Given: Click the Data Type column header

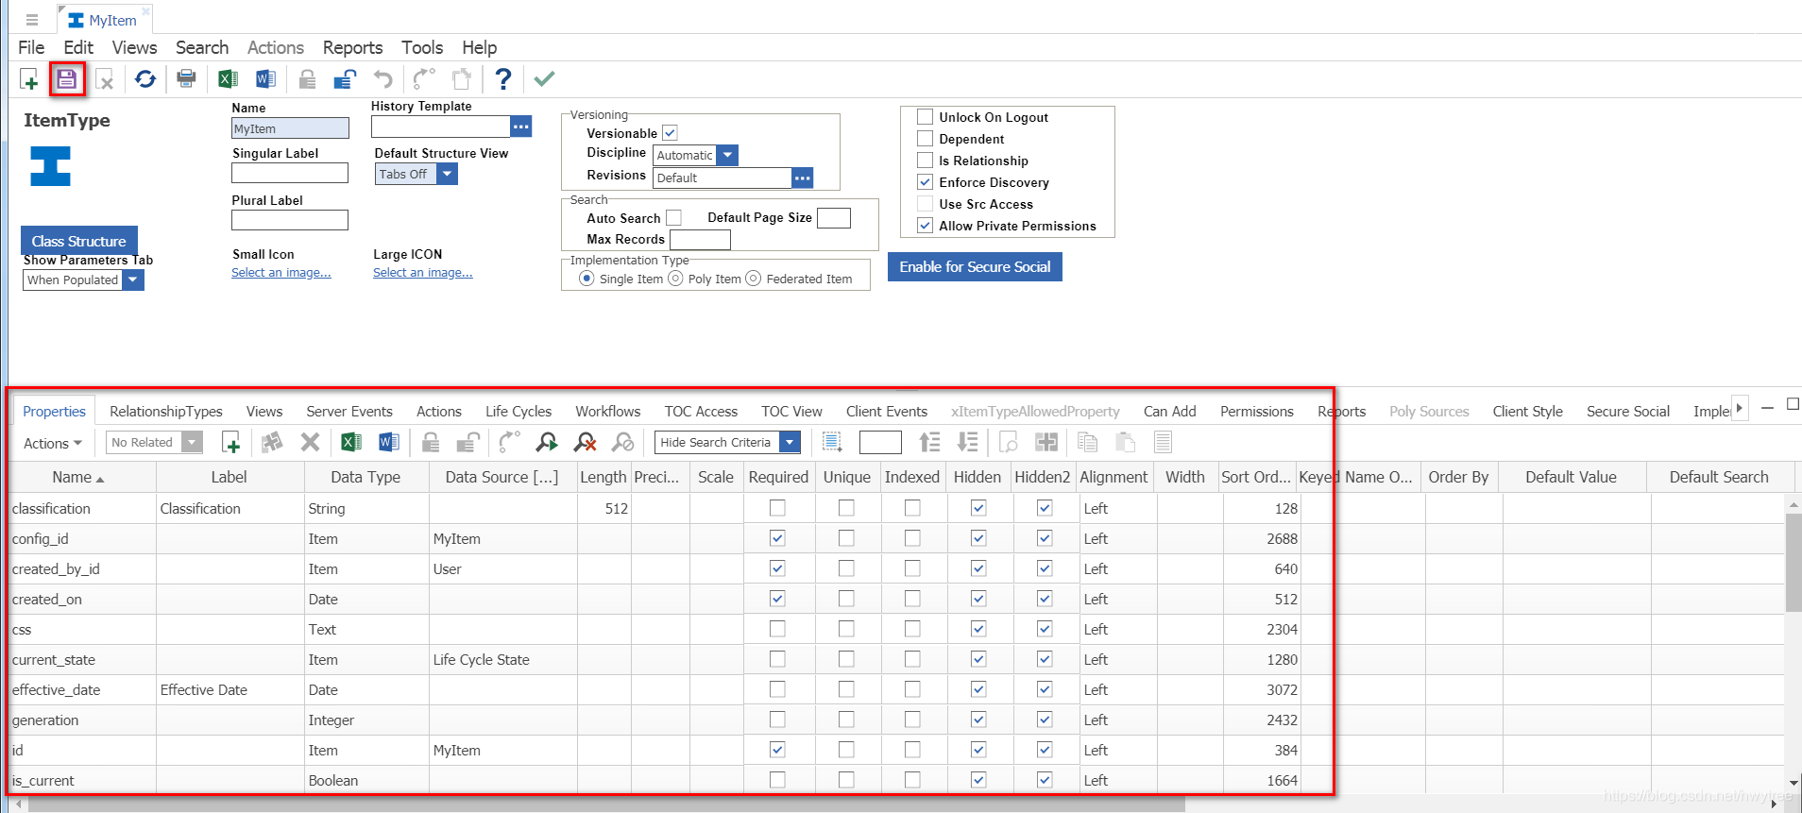Looking at the screenshot, I should (366, 477).
